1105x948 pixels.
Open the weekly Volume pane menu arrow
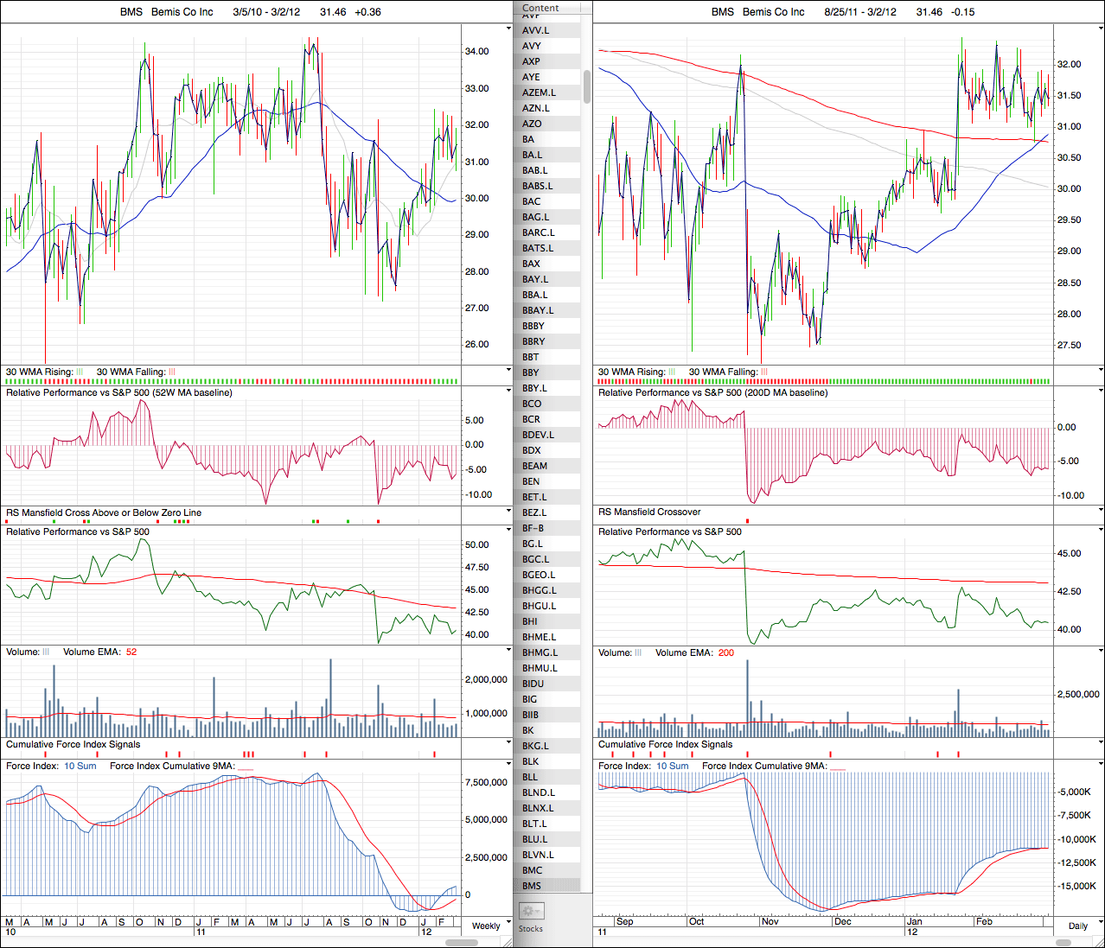pyautogui.click(x=508, y=651)
